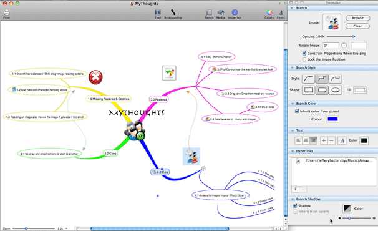Align branch text left
This screenshot has height=231, width=378.
pos(298,140)
